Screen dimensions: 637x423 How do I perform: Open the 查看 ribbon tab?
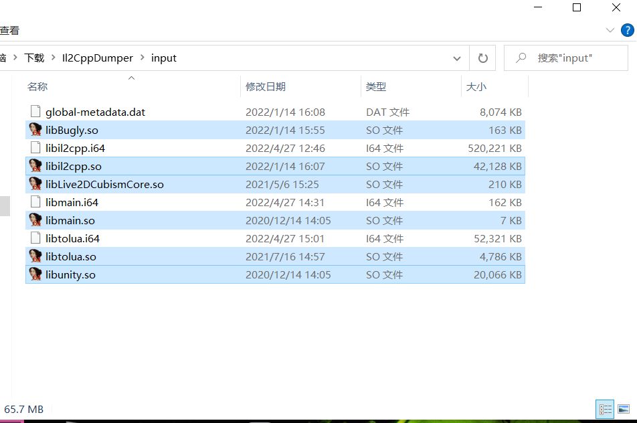9,30
